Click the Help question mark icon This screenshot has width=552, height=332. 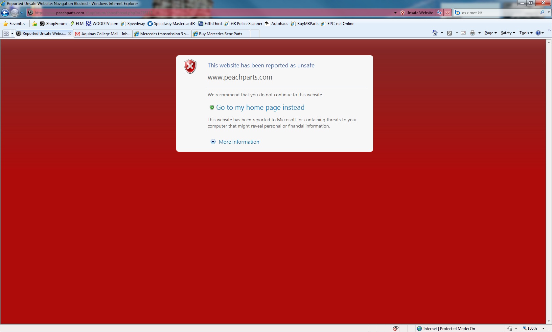click(538, 33)
